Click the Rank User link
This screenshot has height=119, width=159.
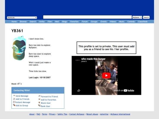tap(45, 106)
